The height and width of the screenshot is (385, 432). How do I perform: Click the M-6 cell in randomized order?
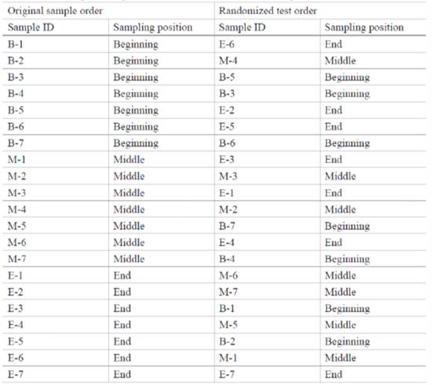click(267, 275)
